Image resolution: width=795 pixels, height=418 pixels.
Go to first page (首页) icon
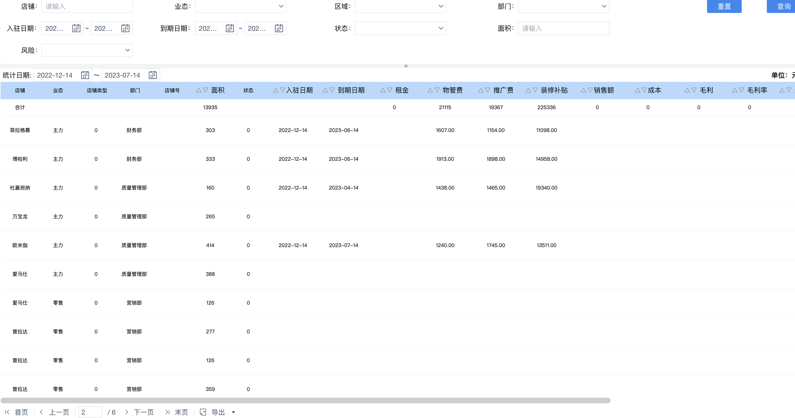tap(7, 412)
